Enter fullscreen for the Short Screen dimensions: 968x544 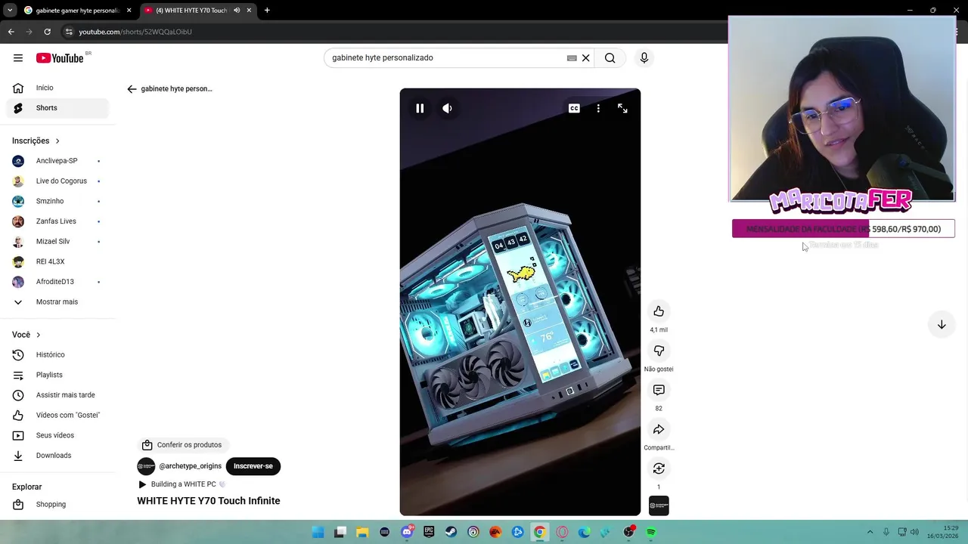(622, 108)
